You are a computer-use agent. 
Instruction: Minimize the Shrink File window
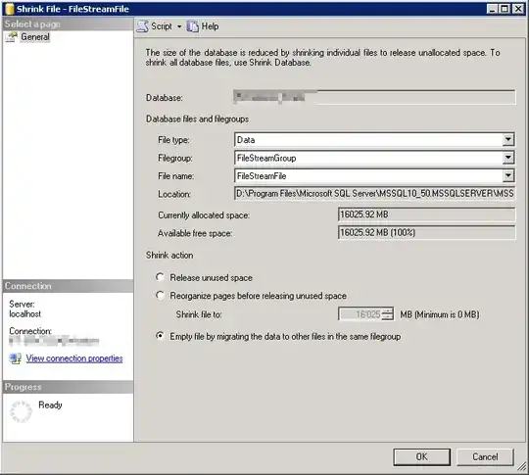[x=492, y=9]
